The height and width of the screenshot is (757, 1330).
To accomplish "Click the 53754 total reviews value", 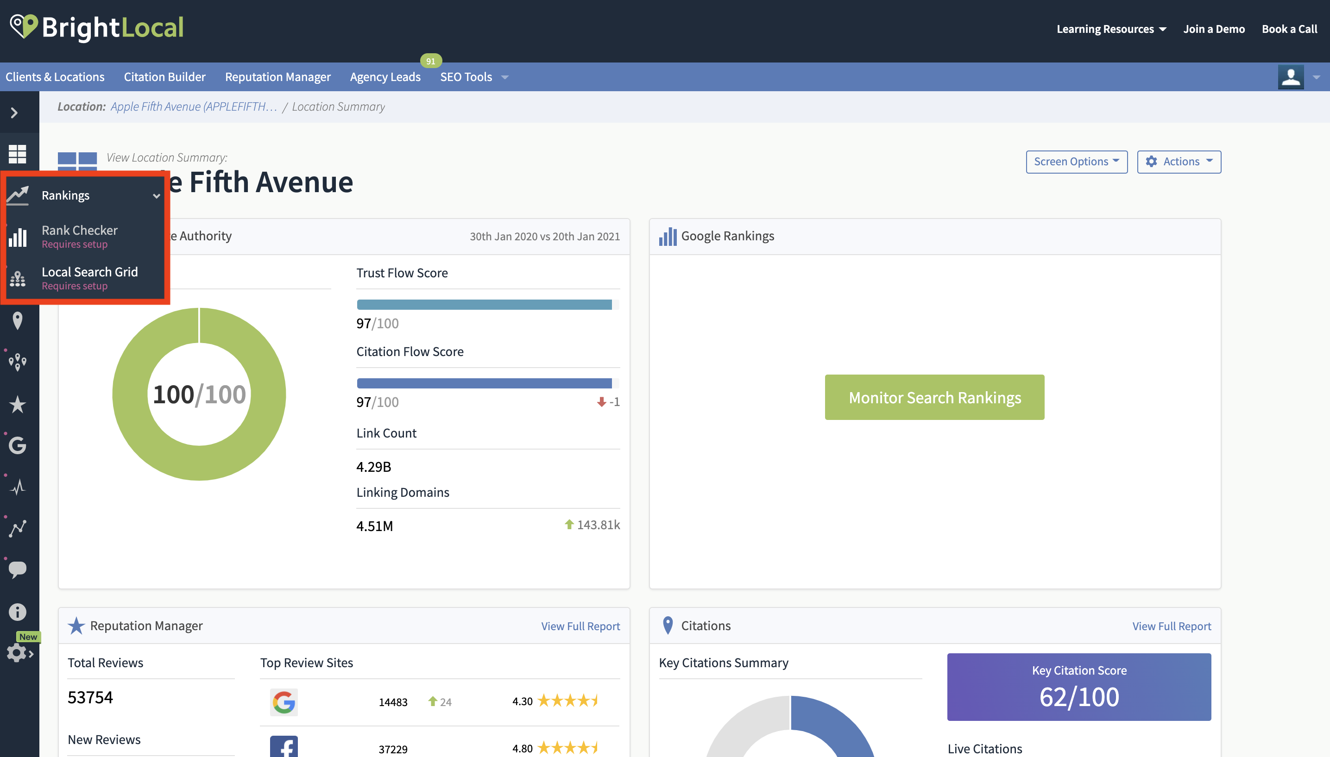I will (90, 697).
